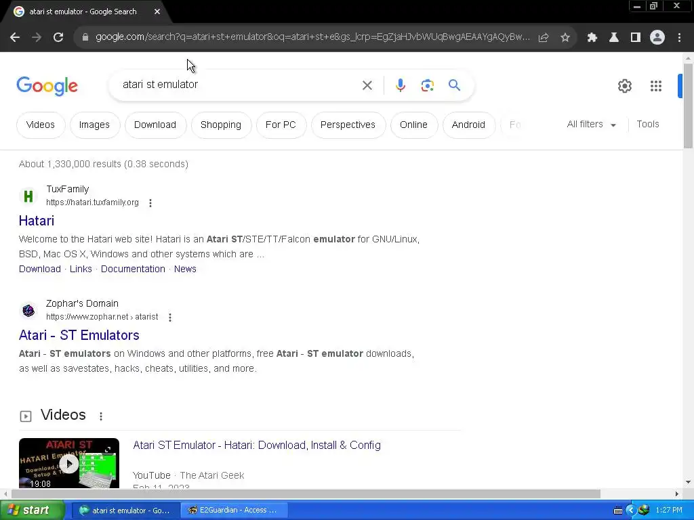Filter results by Videos
The width and height of the screenshot is (694, 520).
click(x=41, y=125)
